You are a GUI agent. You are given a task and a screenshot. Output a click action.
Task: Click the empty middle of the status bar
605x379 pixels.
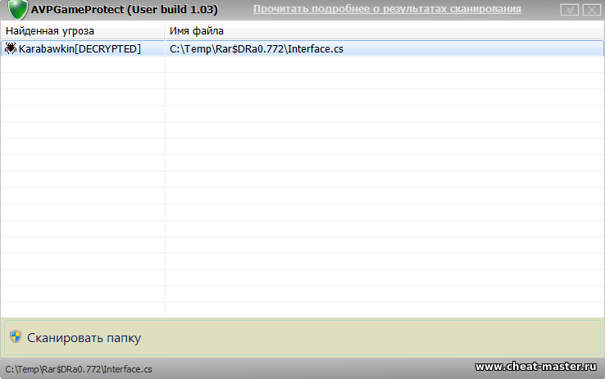click(x=312, y=369)
